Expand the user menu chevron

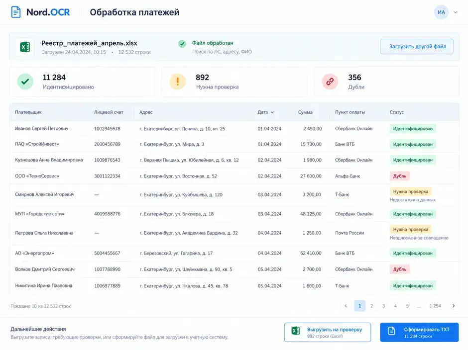(x=455, y=12)
